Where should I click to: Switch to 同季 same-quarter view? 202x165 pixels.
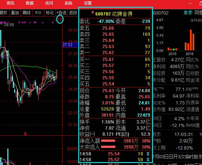coord(198,13)
